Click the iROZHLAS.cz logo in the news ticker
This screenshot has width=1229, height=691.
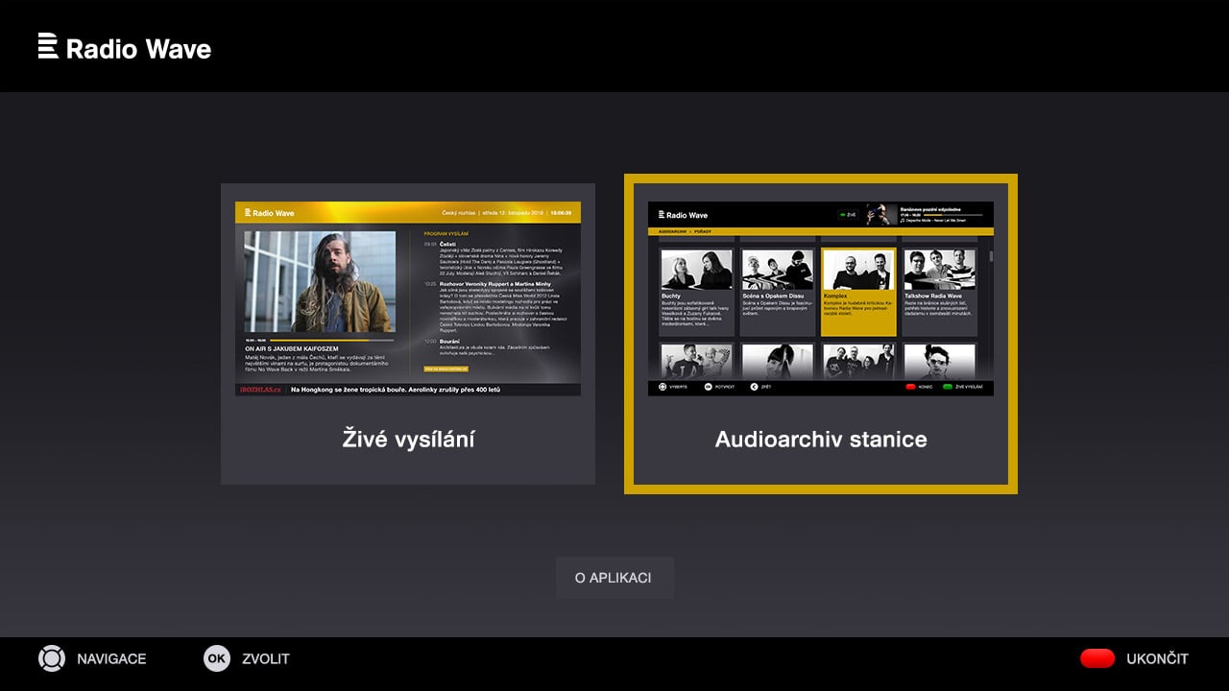point(259,390)
